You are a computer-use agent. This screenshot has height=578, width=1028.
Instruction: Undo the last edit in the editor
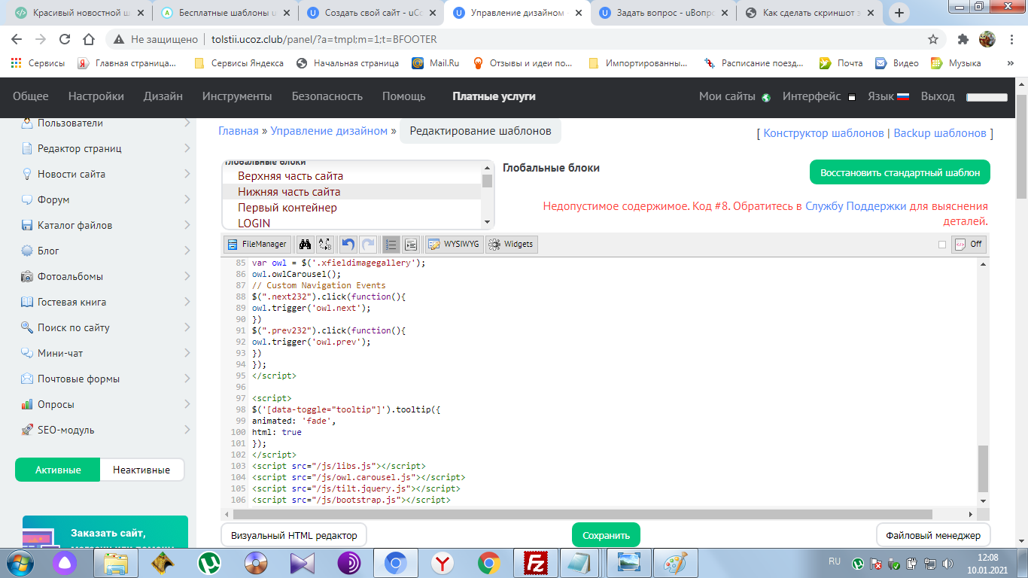point(348,244)
